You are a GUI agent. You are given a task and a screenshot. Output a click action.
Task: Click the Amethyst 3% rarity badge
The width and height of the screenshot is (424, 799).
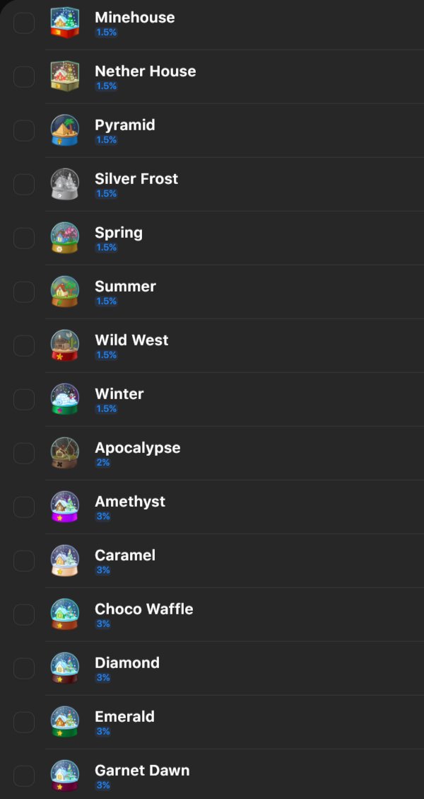(103, 517)
